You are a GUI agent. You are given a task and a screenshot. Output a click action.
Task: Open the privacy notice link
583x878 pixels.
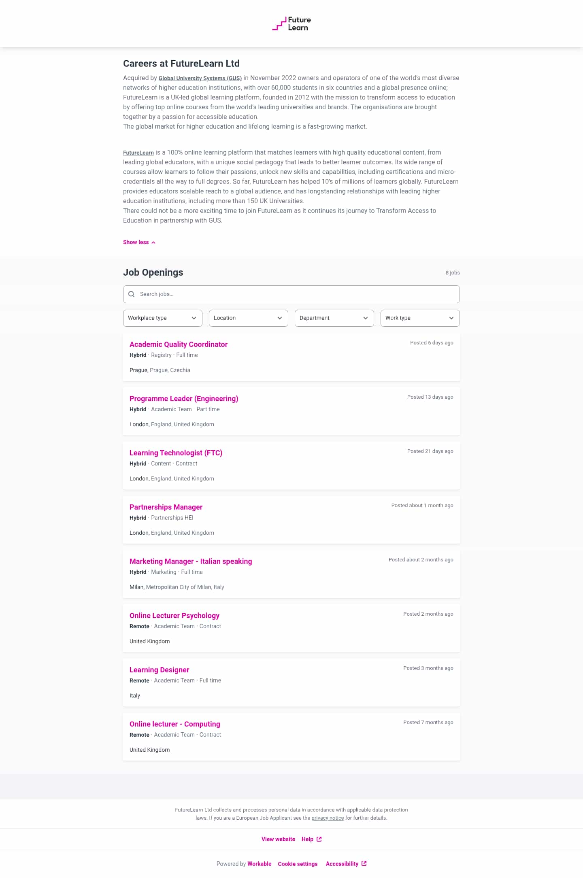[328, 818]
